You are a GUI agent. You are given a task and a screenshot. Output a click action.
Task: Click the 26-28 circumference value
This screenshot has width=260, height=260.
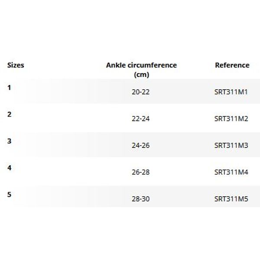tap(140, 172)
